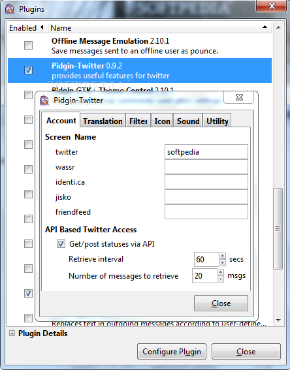Select the Offline Message Emulation plugin row
The height and width of the screenshot is (370, 290).
[140, 46]
